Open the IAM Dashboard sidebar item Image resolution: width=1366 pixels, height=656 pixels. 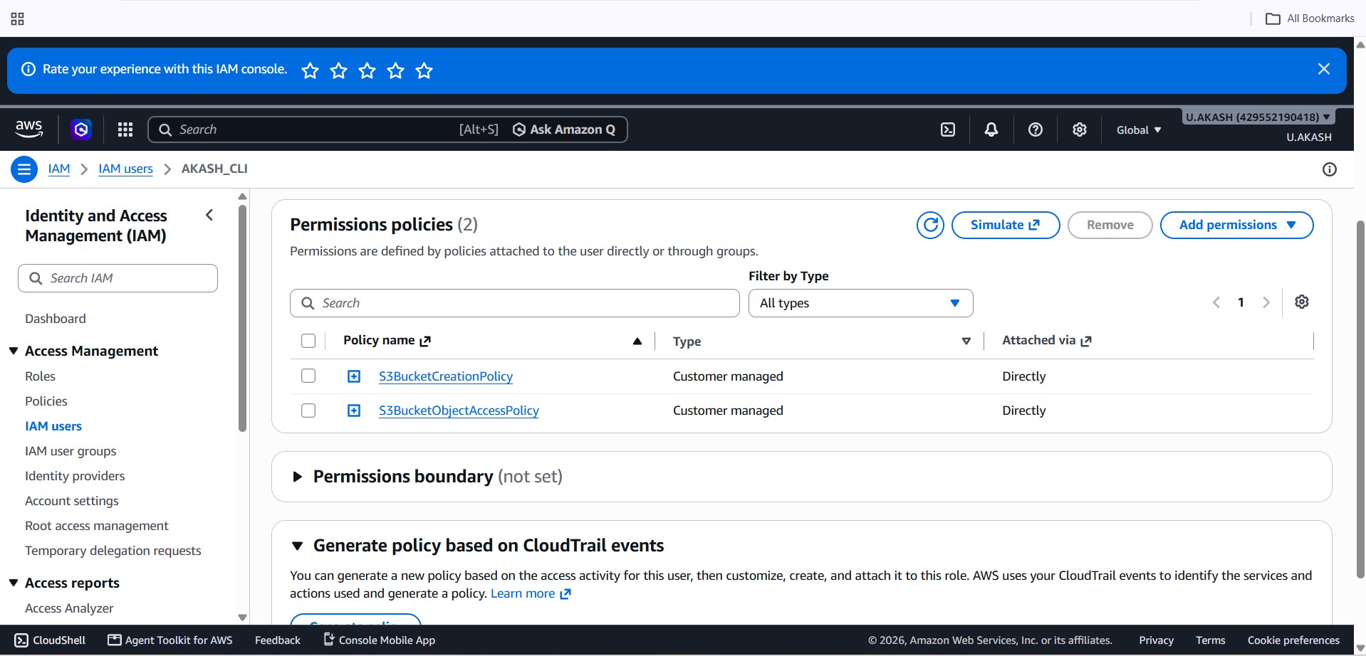56,319
